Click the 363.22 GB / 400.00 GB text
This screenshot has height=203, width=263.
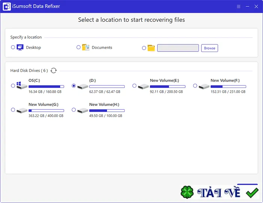point(46,116)
